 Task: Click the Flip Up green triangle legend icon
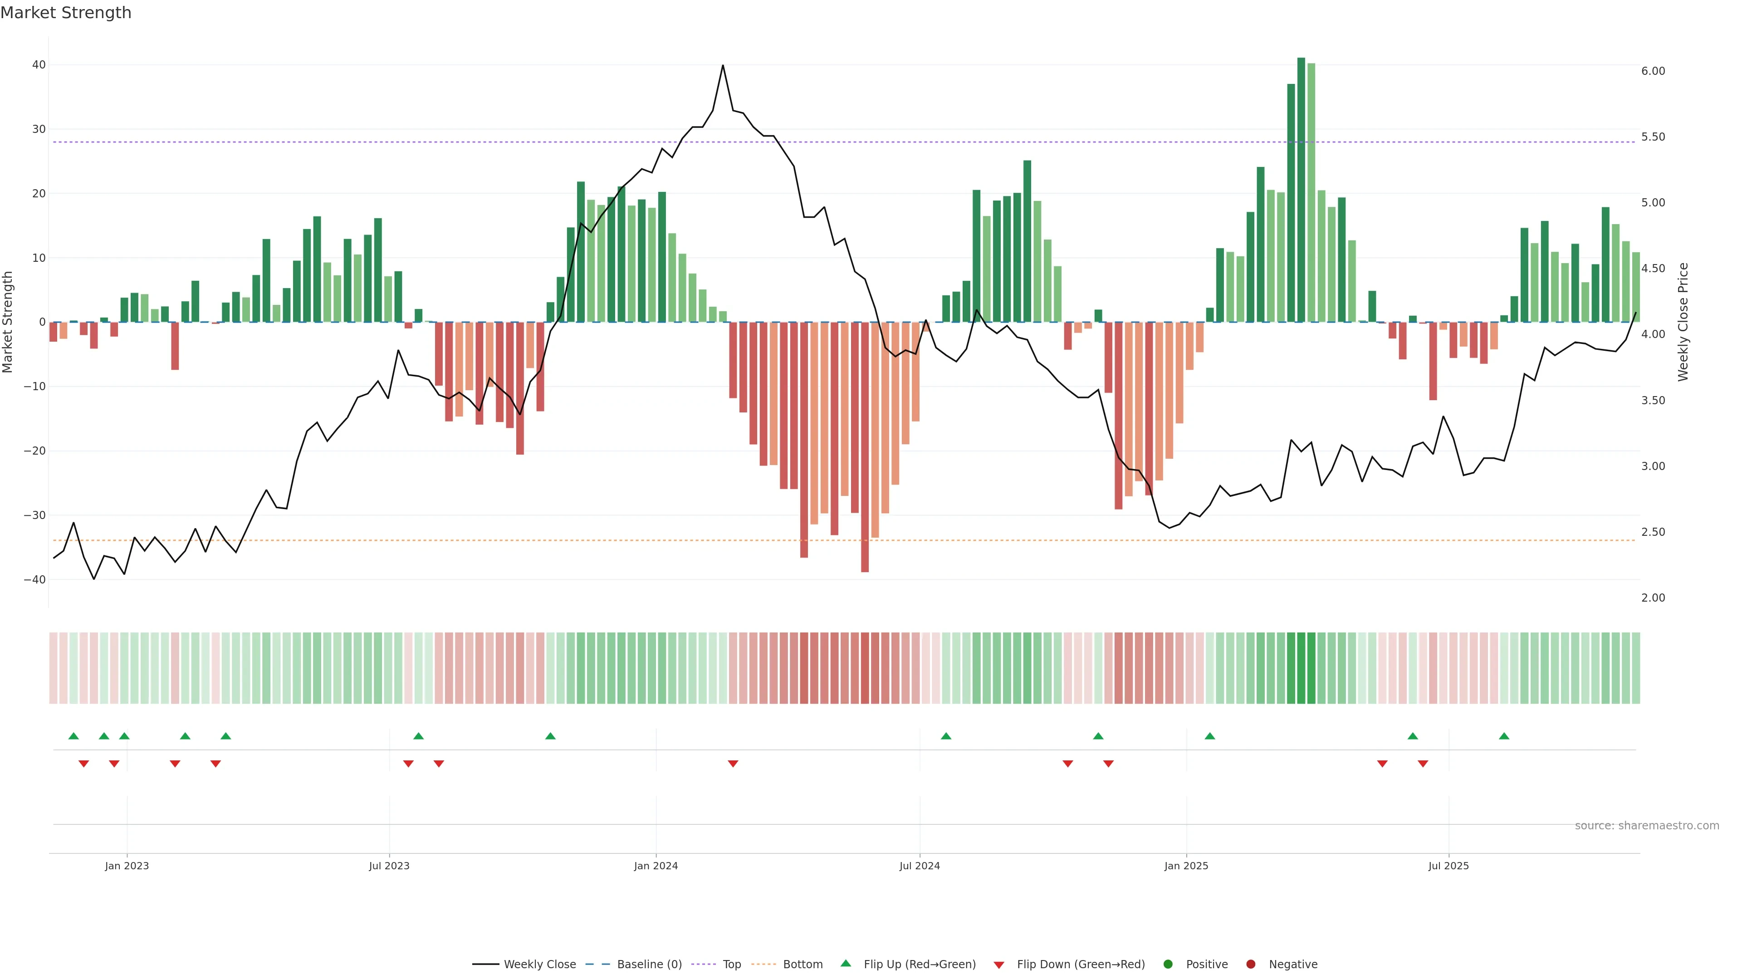pyautogui.click(x=845, y=964)
